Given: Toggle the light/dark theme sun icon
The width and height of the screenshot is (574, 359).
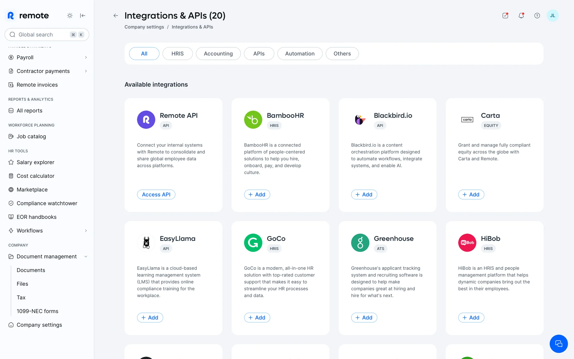Looking at the screenshot, I should pyautogui.click(x=70, y=16).
